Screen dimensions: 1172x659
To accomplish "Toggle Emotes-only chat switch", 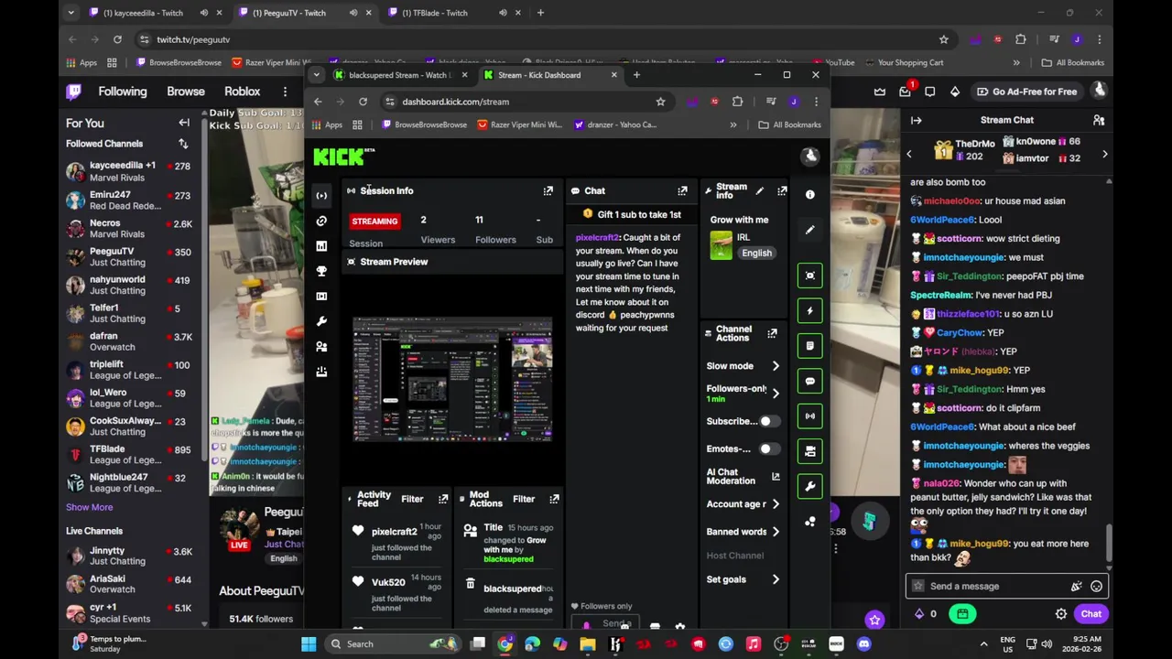I will [x=769, y=448].
